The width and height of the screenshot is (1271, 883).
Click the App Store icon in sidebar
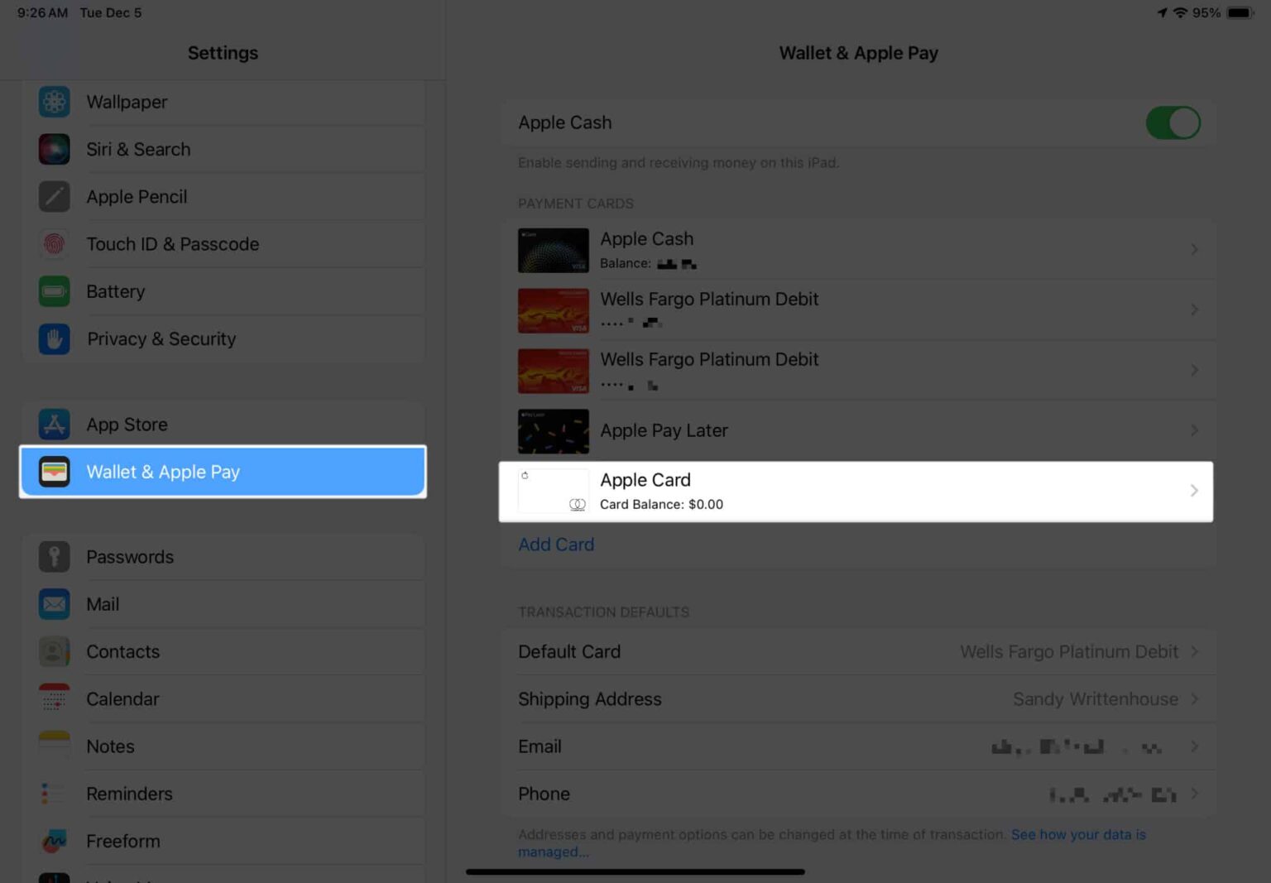[x=54, y=424]
